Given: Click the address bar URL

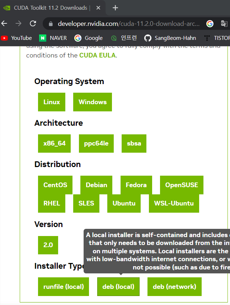Looking at the screenshot, I should 128,24.
